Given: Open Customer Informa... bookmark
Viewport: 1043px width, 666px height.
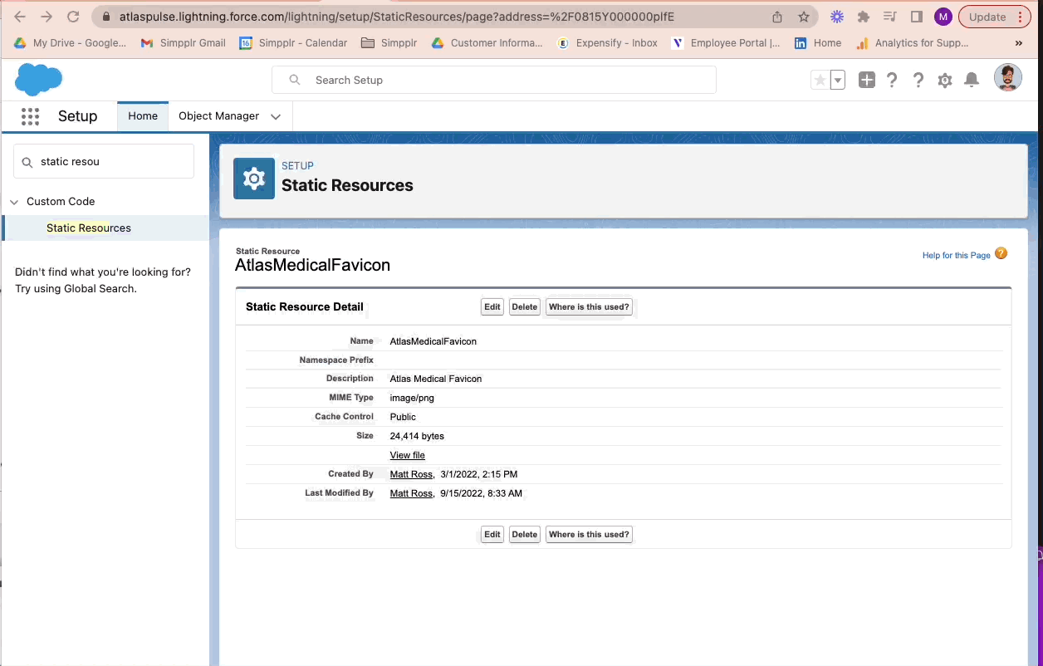Looking at the screenshot, I should [x=487, y=43].
